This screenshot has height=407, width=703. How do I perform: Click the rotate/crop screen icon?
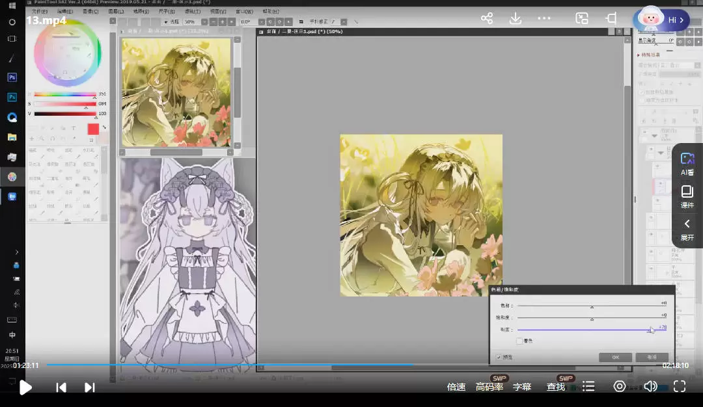(x=611, y=18)
